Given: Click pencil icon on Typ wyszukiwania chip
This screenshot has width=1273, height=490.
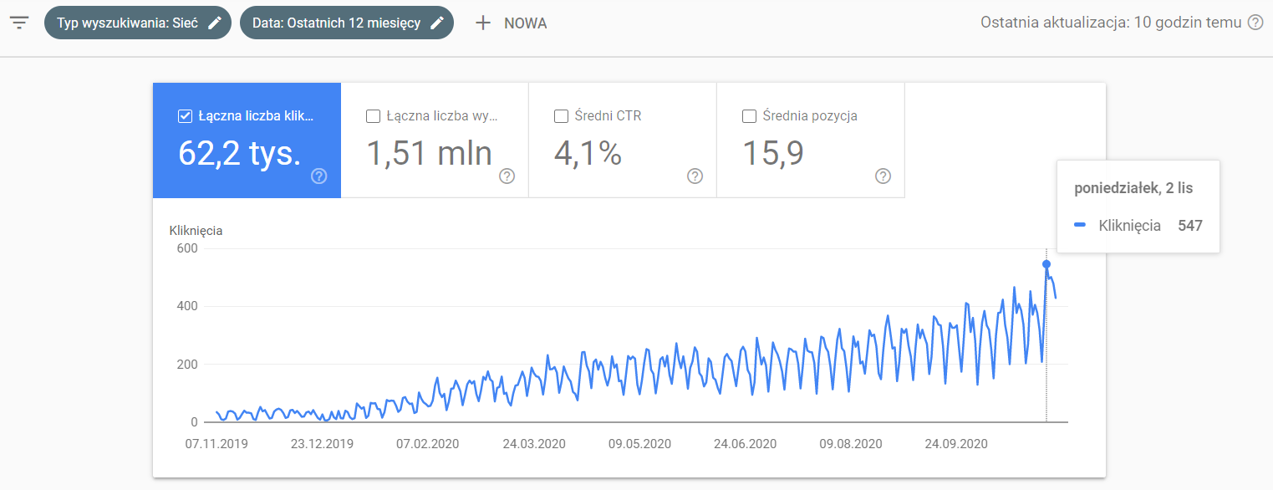Looking at the screenshot, I should point(215,23).
